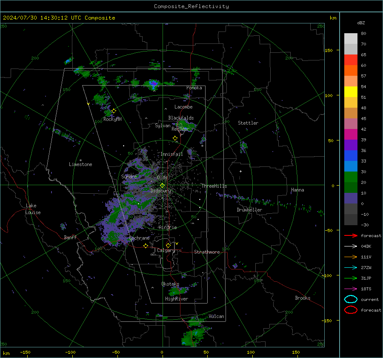Click the Blackfalds town label
Image resolution: width=383 pixels, height=358 pixels.
pos(181,118)
